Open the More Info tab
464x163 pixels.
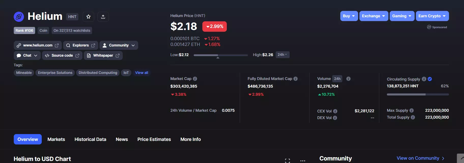191,139
